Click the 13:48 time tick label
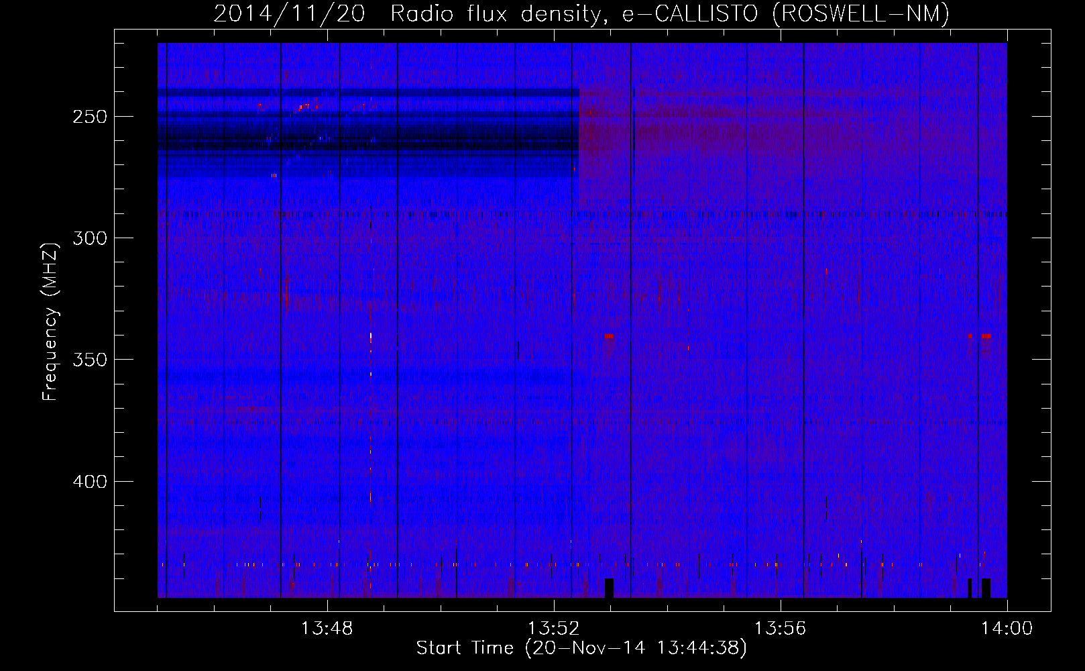1085x671 pixels. 327,629
